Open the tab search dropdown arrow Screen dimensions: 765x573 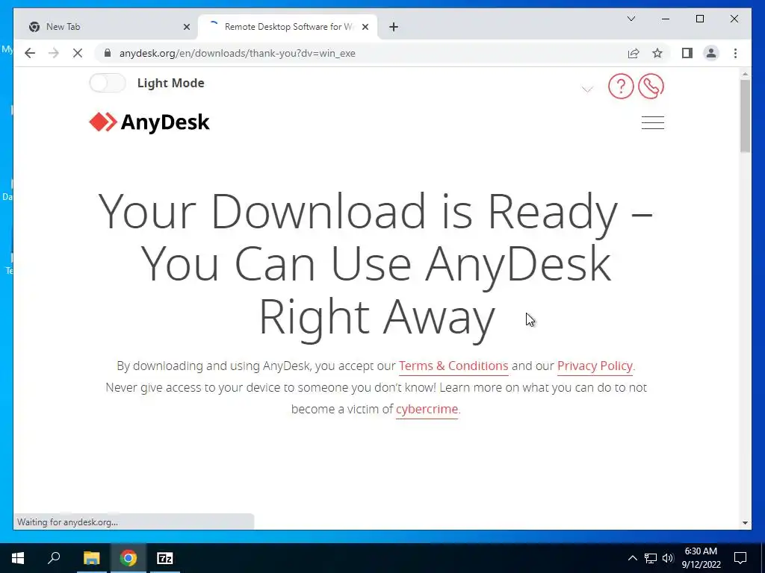click(631, 19)
